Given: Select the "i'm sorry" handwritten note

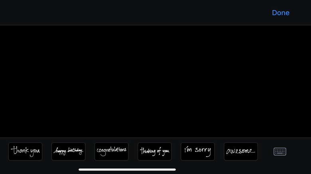Looking at the screenshot, I should pos(197,151).
